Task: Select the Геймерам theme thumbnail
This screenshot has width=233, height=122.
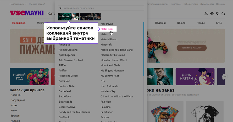Action: 68,16
